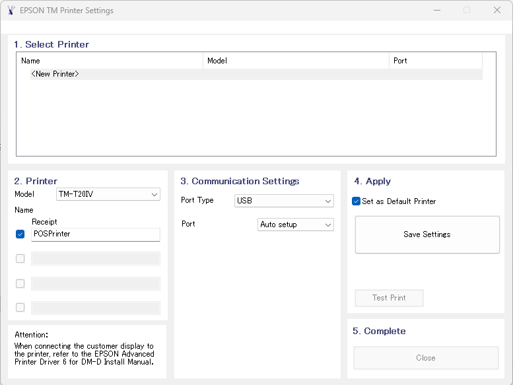This screenshot has width=513, height=385.
Task: Toggle Set as Default Printer checkbox
Action: click(x=357, y=201)
